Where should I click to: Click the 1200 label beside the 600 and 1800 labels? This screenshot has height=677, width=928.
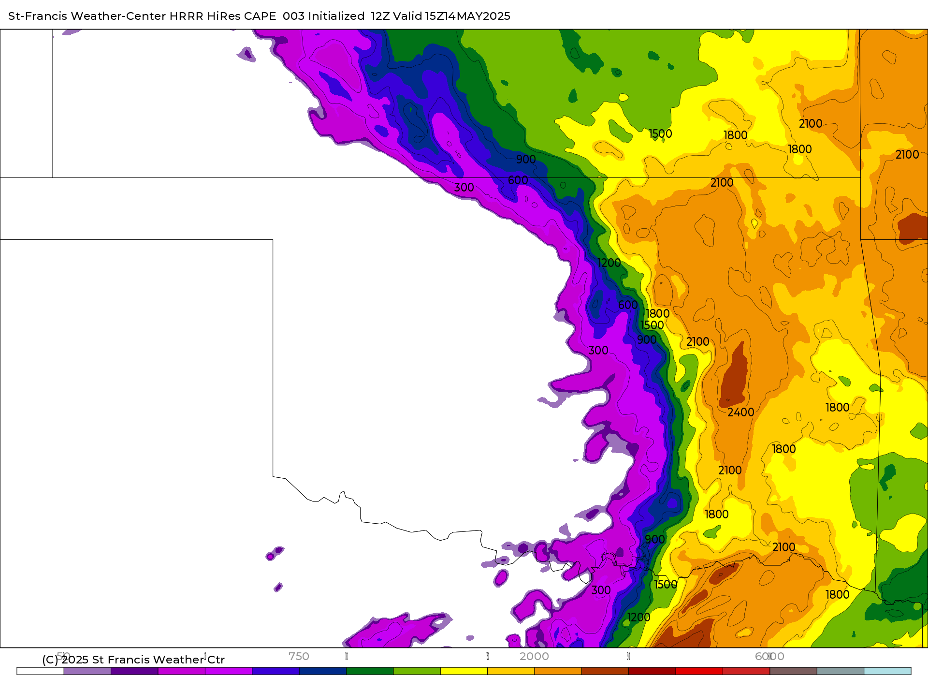(609, 263)
